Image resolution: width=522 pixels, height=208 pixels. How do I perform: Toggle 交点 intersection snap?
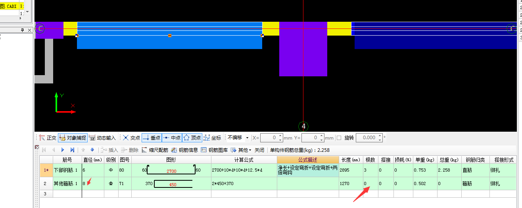(x=131, y=138)
